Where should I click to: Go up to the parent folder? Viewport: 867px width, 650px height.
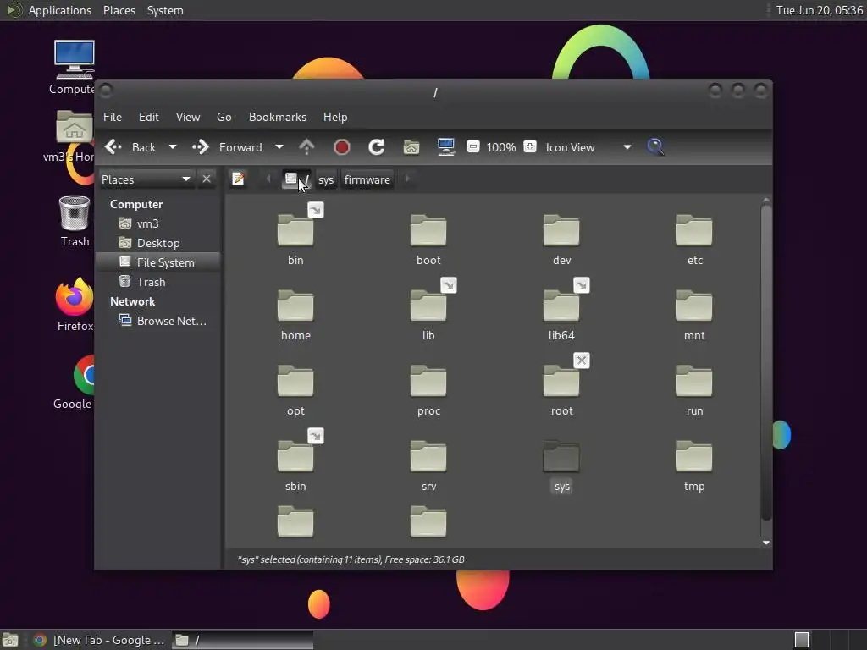tap(306, 147)
